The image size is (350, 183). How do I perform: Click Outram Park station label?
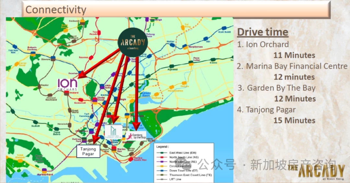point(77,140)
